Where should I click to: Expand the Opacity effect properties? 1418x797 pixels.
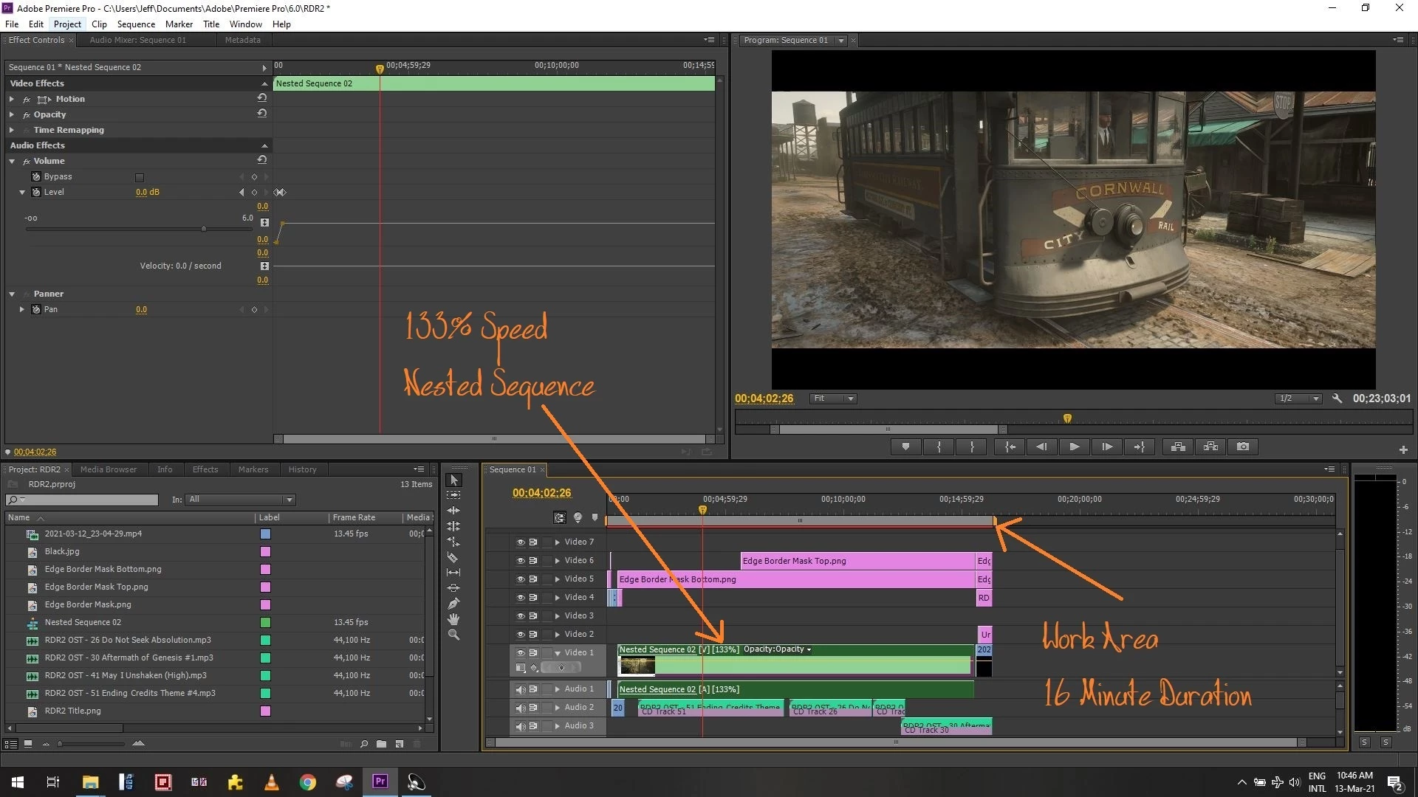(12, 114)
